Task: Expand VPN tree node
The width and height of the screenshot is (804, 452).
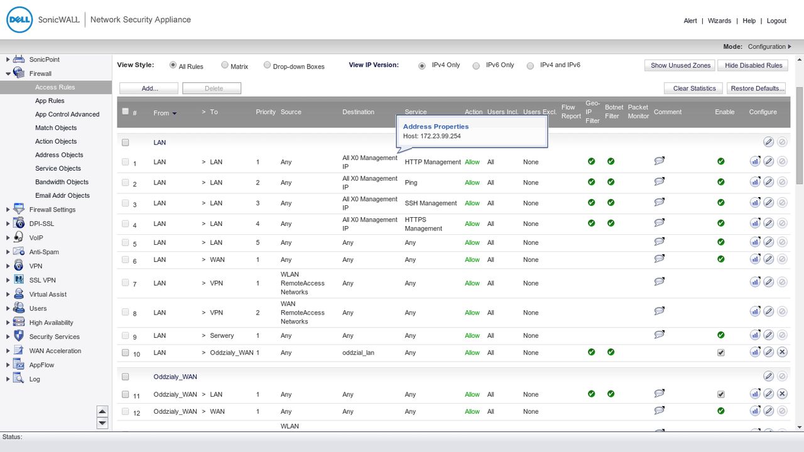Action: [x=8, y=266]
